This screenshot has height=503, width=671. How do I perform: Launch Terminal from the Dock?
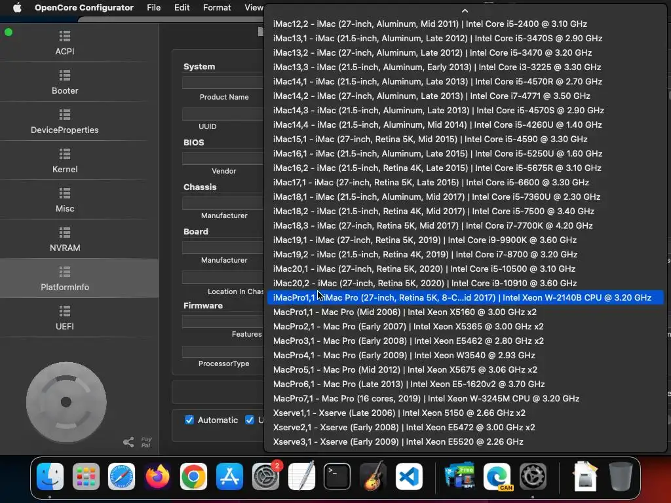(x=337, y=476)
